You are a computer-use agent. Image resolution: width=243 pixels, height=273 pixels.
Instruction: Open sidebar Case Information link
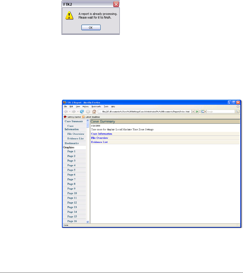coord(72,128)
